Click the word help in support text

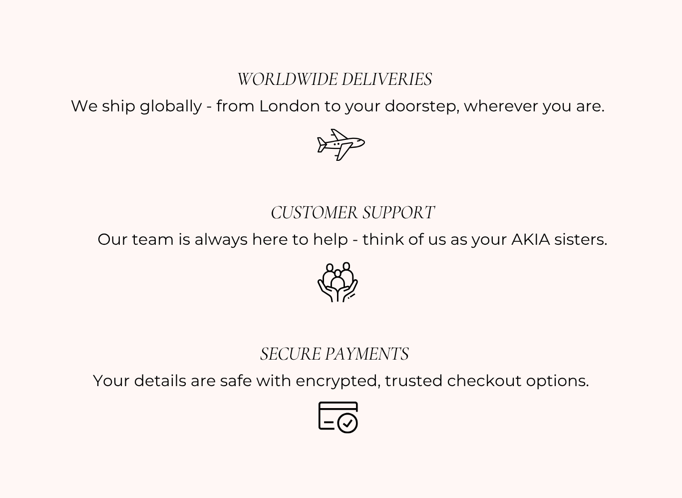330,240
